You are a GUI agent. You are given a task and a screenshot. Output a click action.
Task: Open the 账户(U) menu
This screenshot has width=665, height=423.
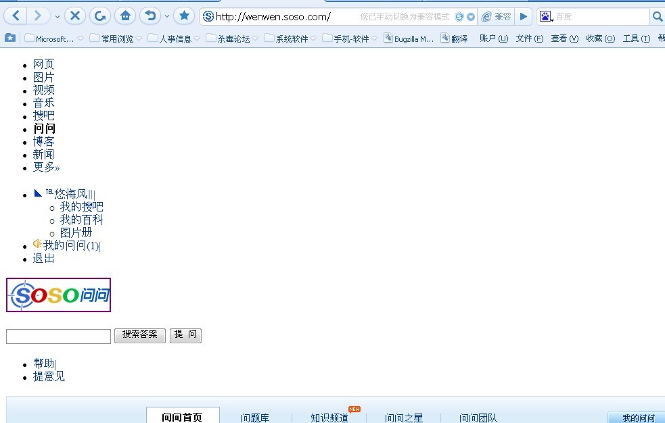tap(494, 39)
